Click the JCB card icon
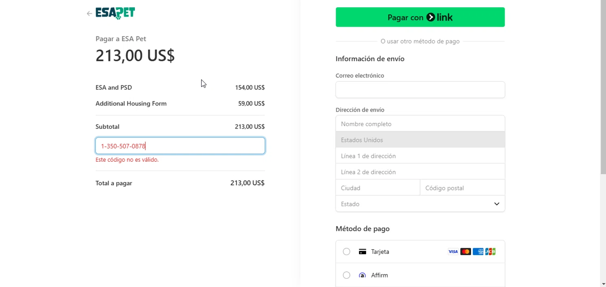Screen dimensions: 606x287 point(490,252)
